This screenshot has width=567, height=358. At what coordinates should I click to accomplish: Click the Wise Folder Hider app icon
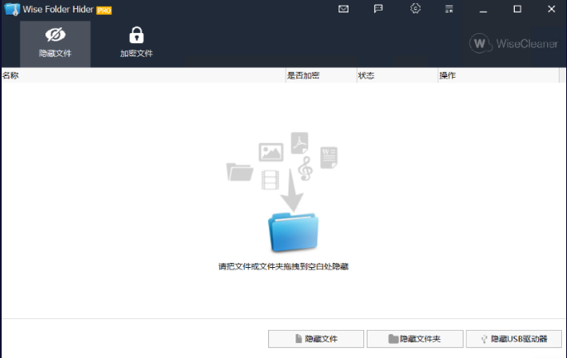(x=11, y=10)
